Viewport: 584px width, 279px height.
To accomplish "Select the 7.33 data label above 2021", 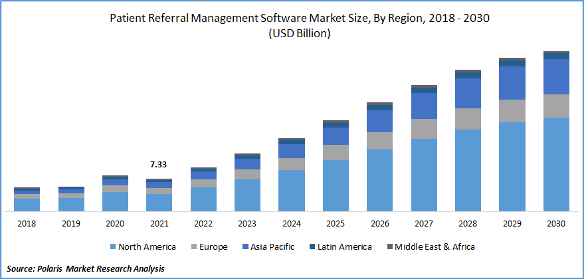I will coord(159,164).
